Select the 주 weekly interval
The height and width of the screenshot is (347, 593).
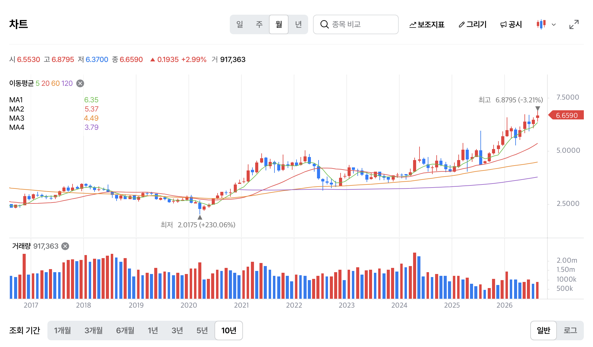(x=259, y=24)
